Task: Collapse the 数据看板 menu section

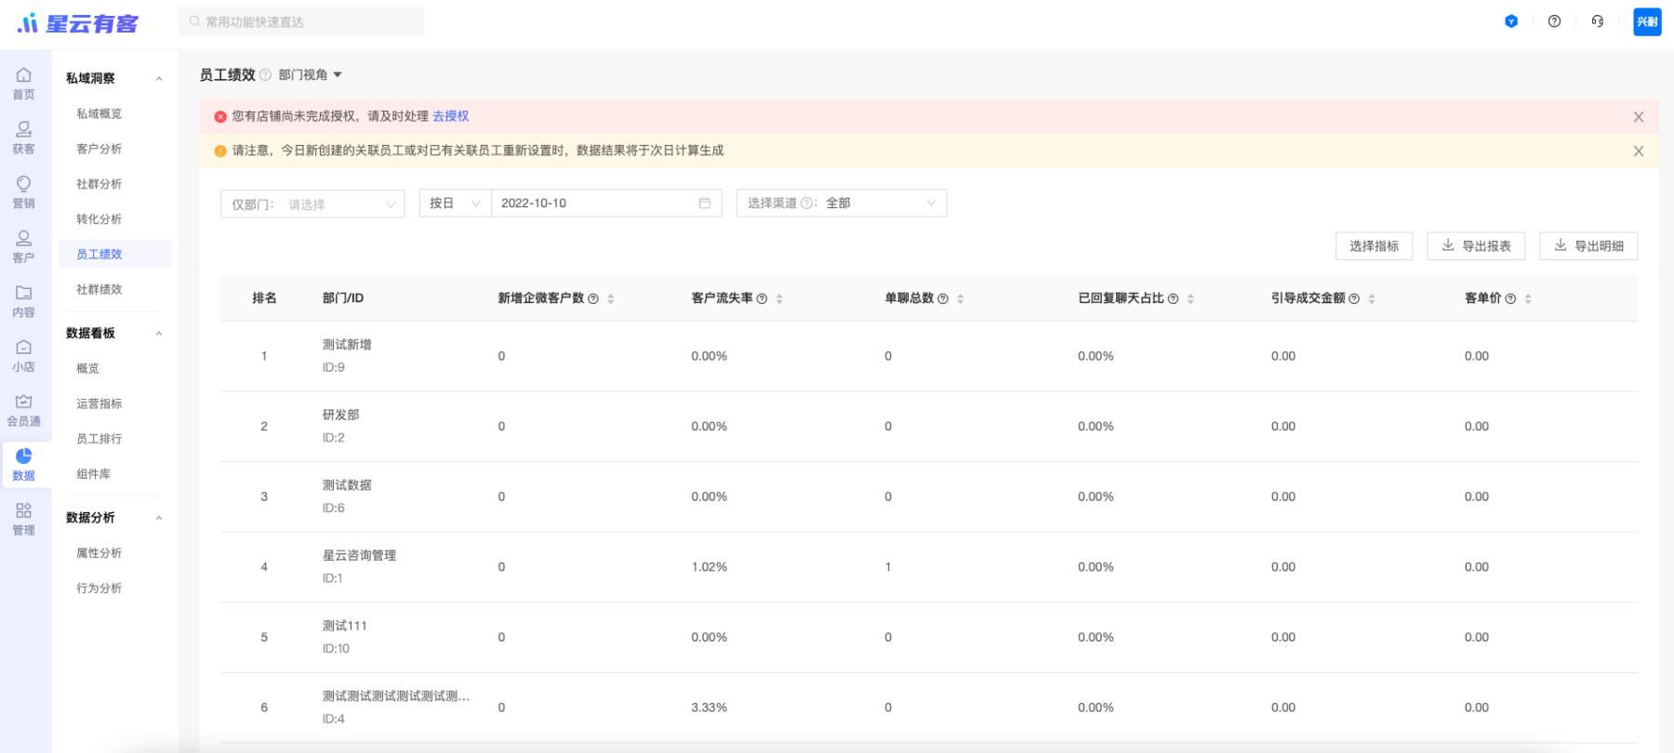Action: (159, 333)
